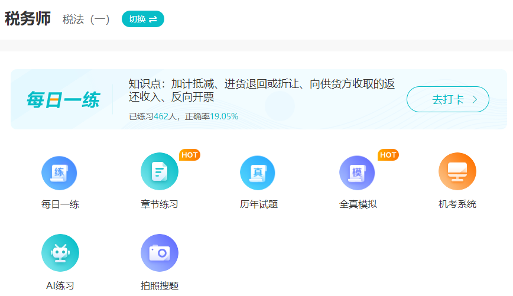Click the 税务师 page title
The width and height of the screenshot is (513, 296).
(x=28, y=19)
